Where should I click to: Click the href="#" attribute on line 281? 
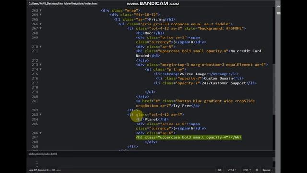pyautogui.click(x=151, y=101)
